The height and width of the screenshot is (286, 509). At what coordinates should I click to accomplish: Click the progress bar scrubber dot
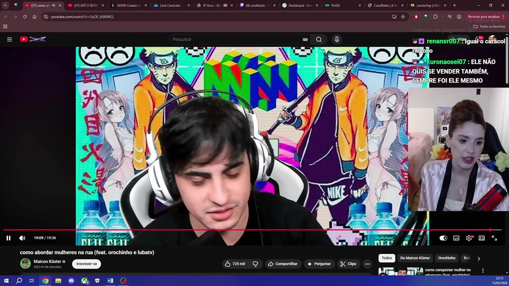tap(490, 230)
